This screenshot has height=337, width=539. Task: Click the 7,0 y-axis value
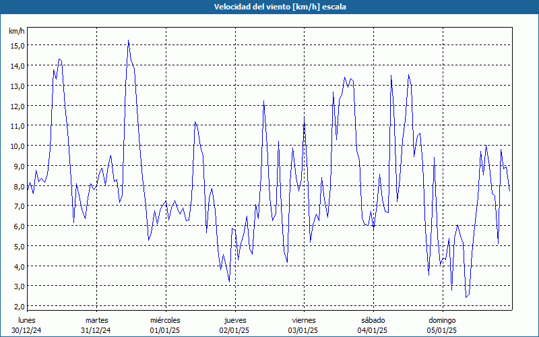point(19,206)
